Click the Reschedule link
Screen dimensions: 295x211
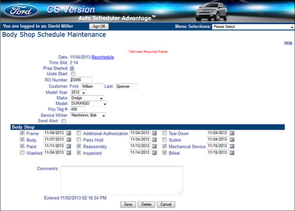[x=103, y=57]
